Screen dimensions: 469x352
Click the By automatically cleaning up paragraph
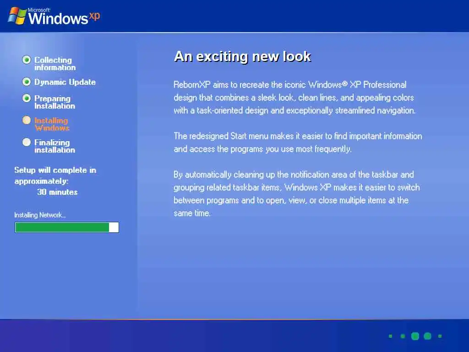pos(297,194)
